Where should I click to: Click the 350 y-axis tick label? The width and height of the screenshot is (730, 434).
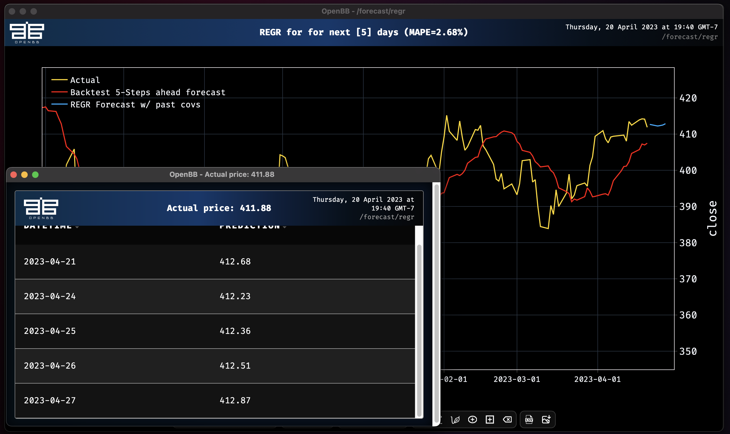(x=688, y=352)
